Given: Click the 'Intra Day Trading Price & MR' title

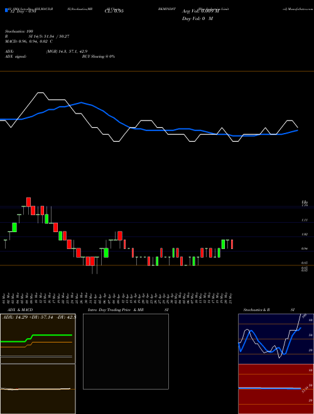Looking at the screenshot, I should 116,310.
